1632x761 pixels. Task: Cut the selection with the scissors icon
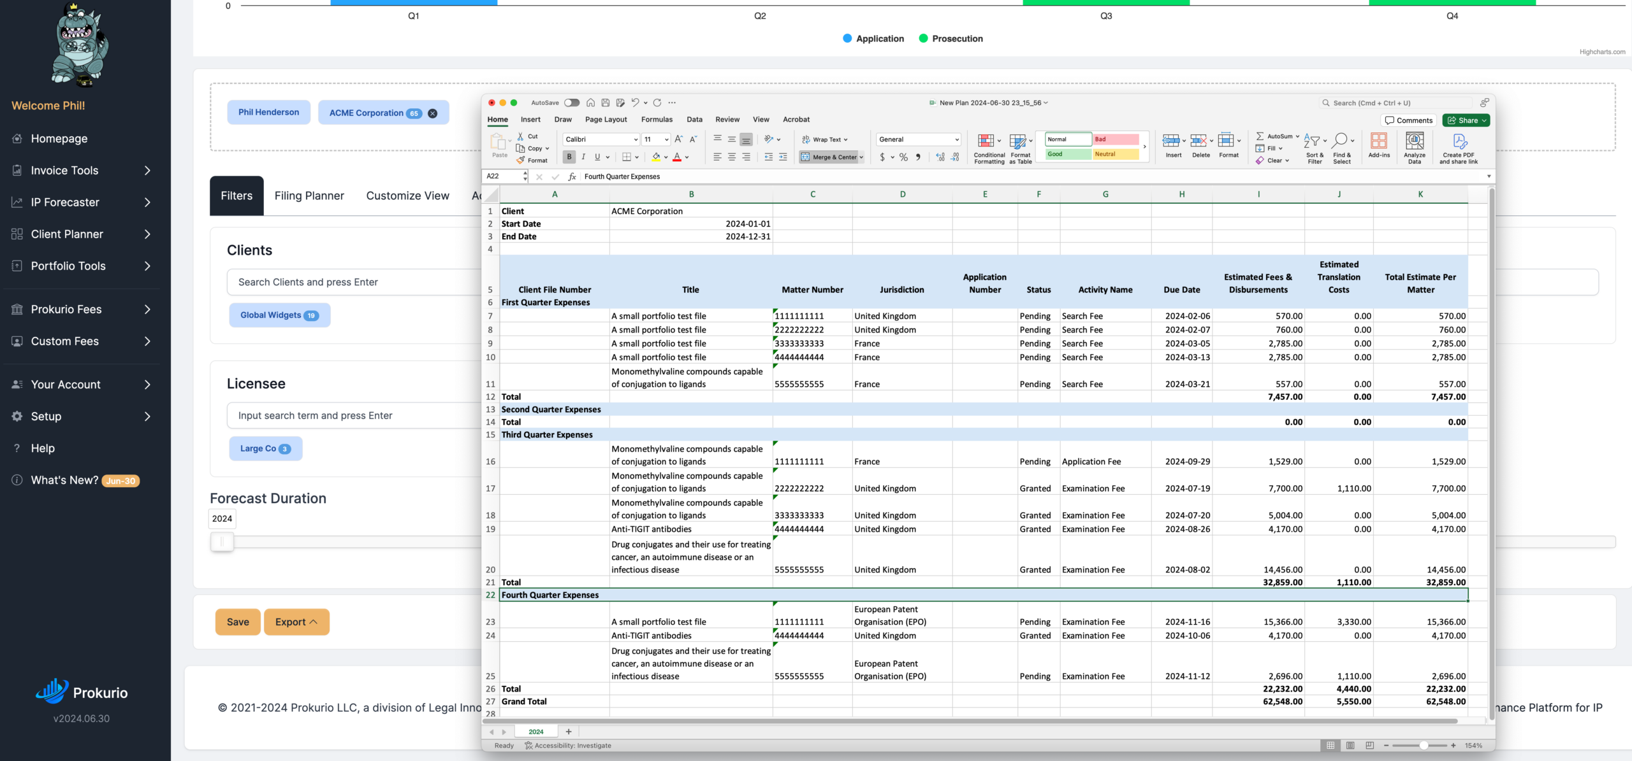pyautogui.click(x=520, y=136)
